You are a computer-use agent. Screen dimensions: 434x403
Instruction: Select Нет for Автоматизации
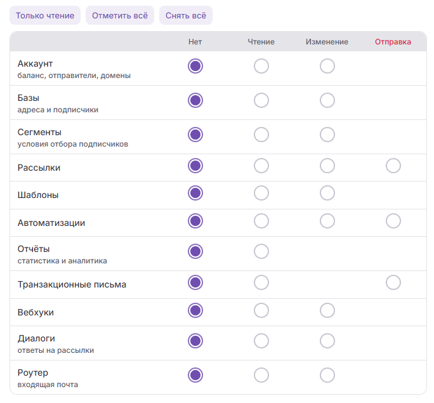click(x=195, y=221)
